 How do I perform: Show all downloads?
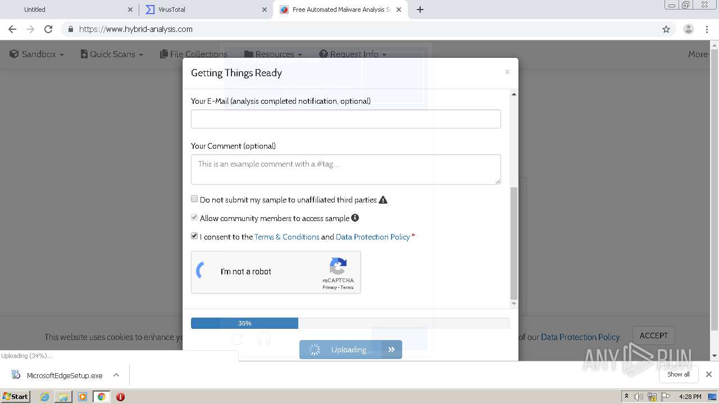pos(679,374)
